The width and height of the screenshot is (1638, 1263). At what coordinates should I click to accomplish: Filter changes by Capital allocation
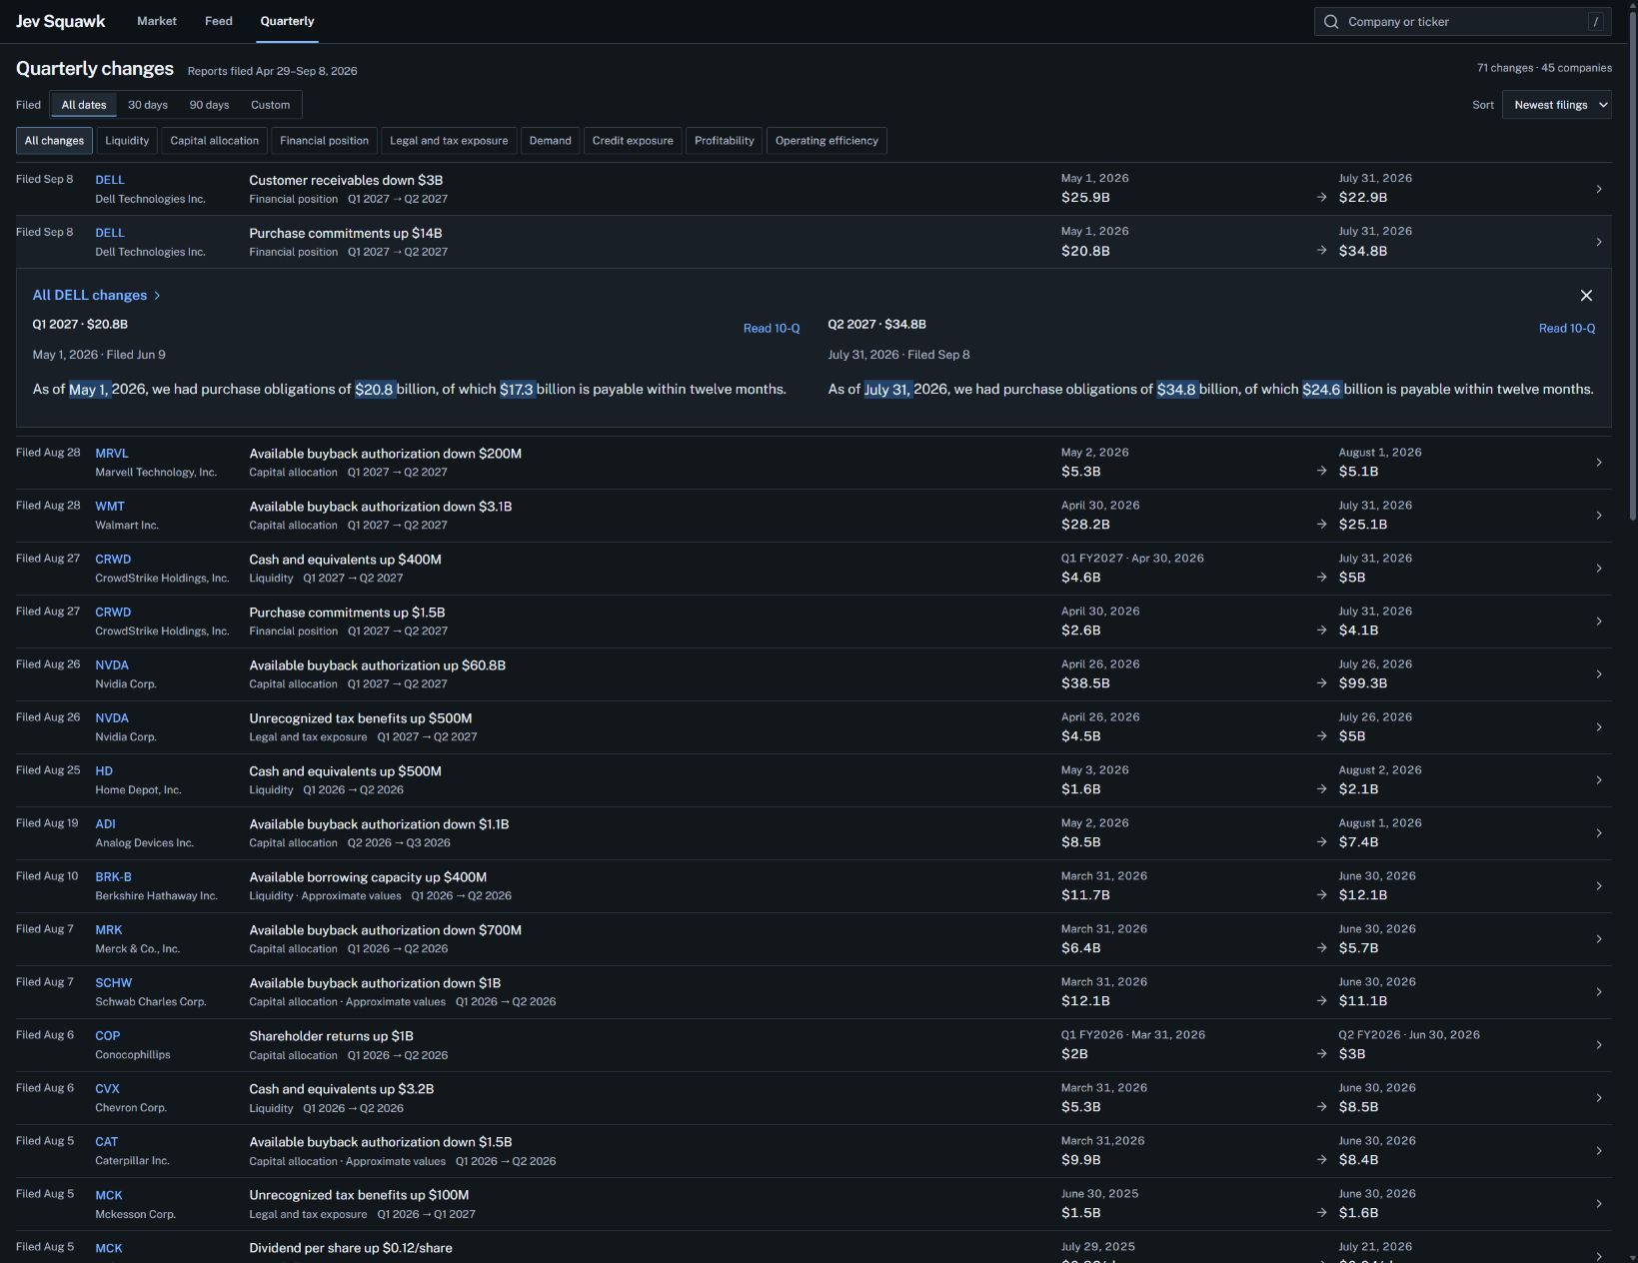215,141
